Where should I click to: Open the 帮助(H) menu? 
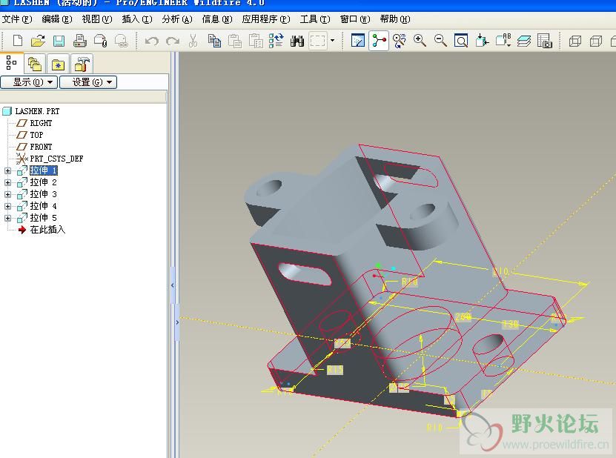[x=395, y=19]
